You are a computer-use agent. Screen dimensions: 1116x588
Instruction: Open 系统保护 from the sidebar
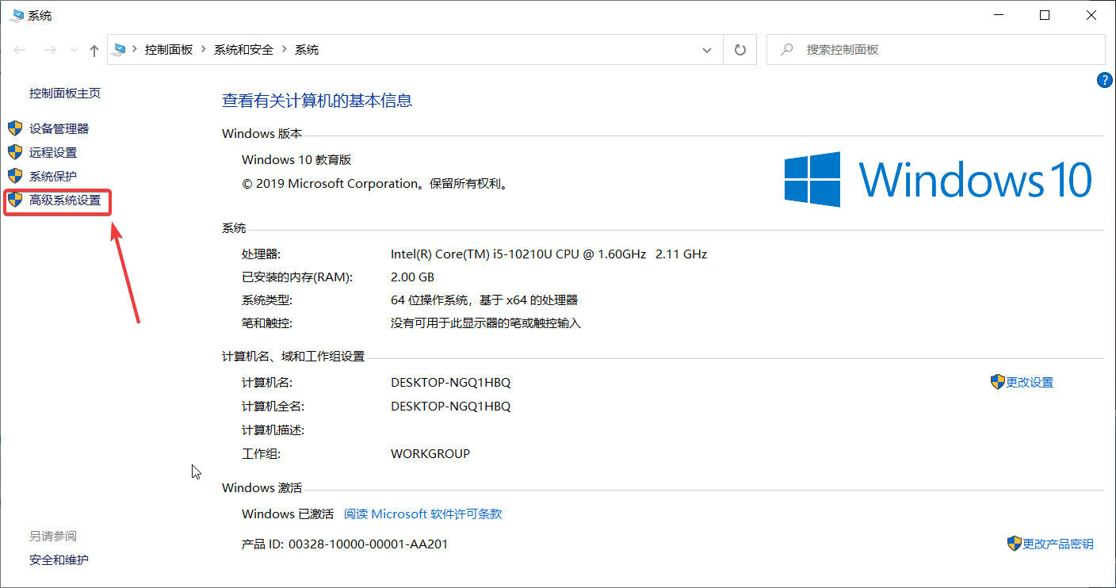click(53, 176)
